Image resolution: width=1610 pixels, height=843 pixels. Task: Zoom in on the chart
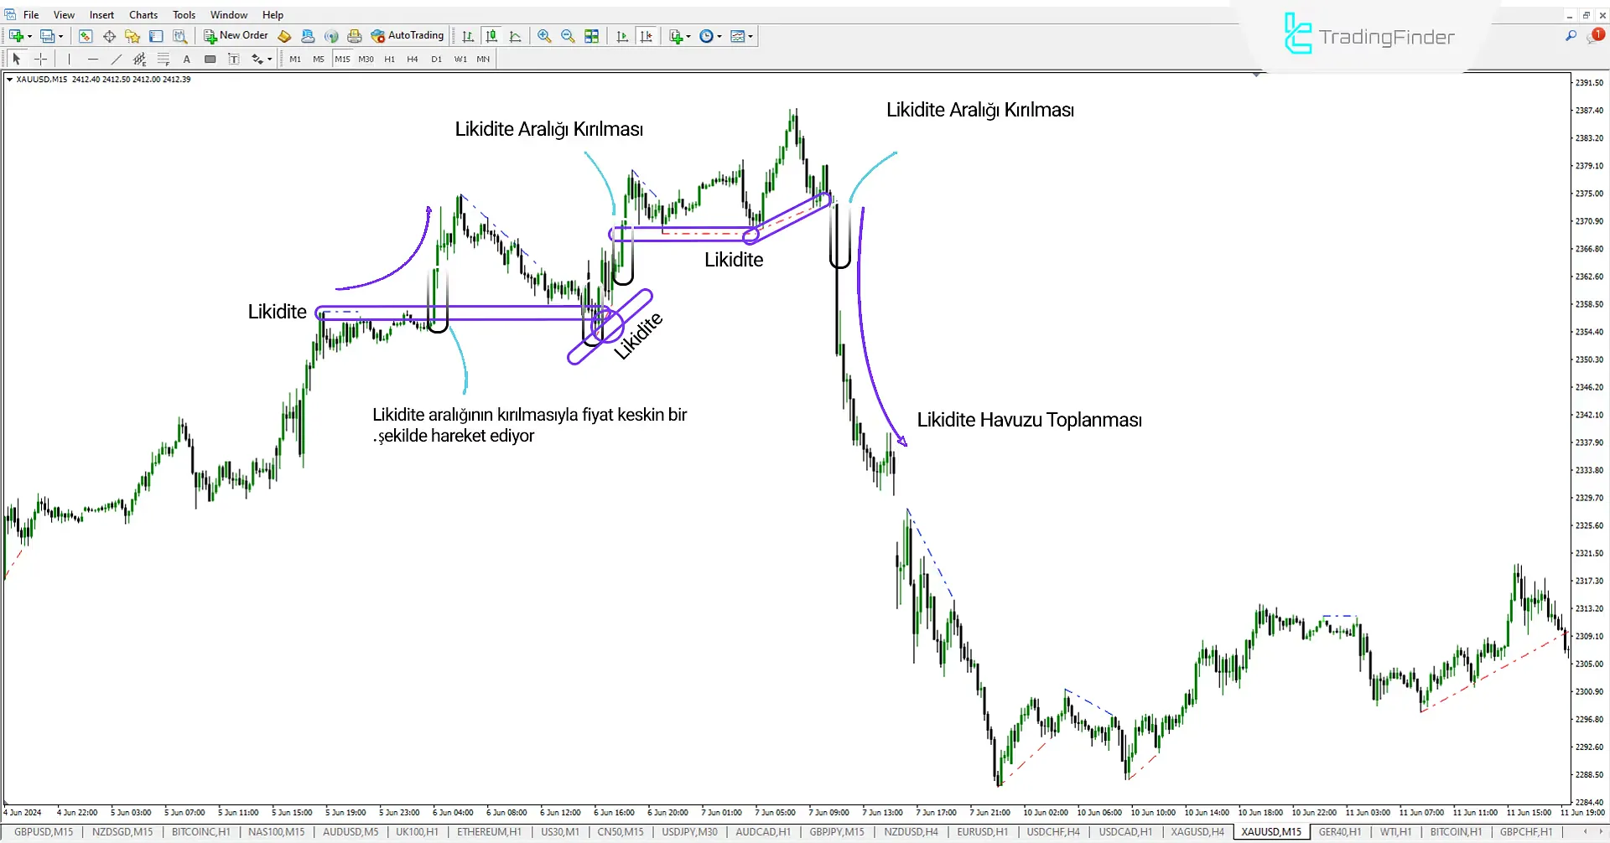click(544, 35)
